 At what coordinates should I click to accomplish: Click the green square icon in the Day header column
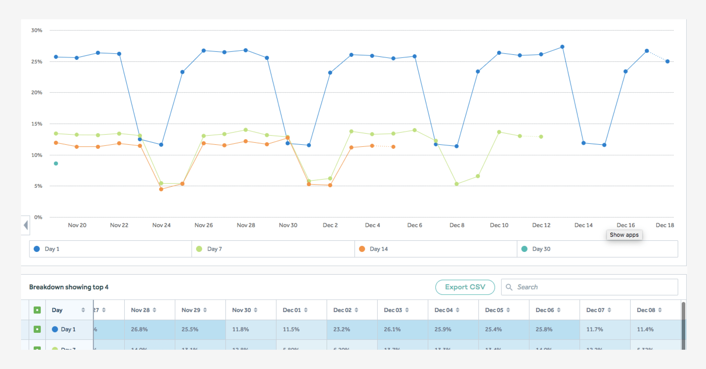coord(37,310)
